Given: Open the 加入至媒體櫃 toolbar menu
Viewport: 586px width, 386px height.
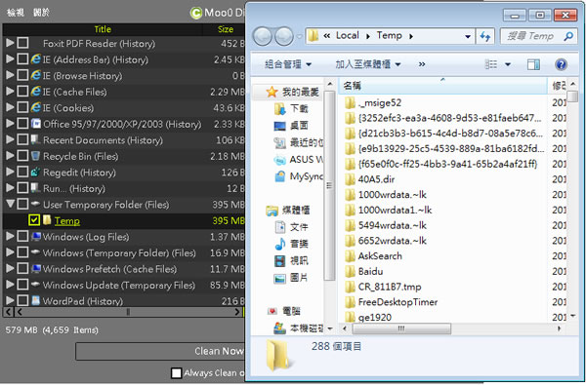Looking at the screenshot, I should tap(368, 64).
